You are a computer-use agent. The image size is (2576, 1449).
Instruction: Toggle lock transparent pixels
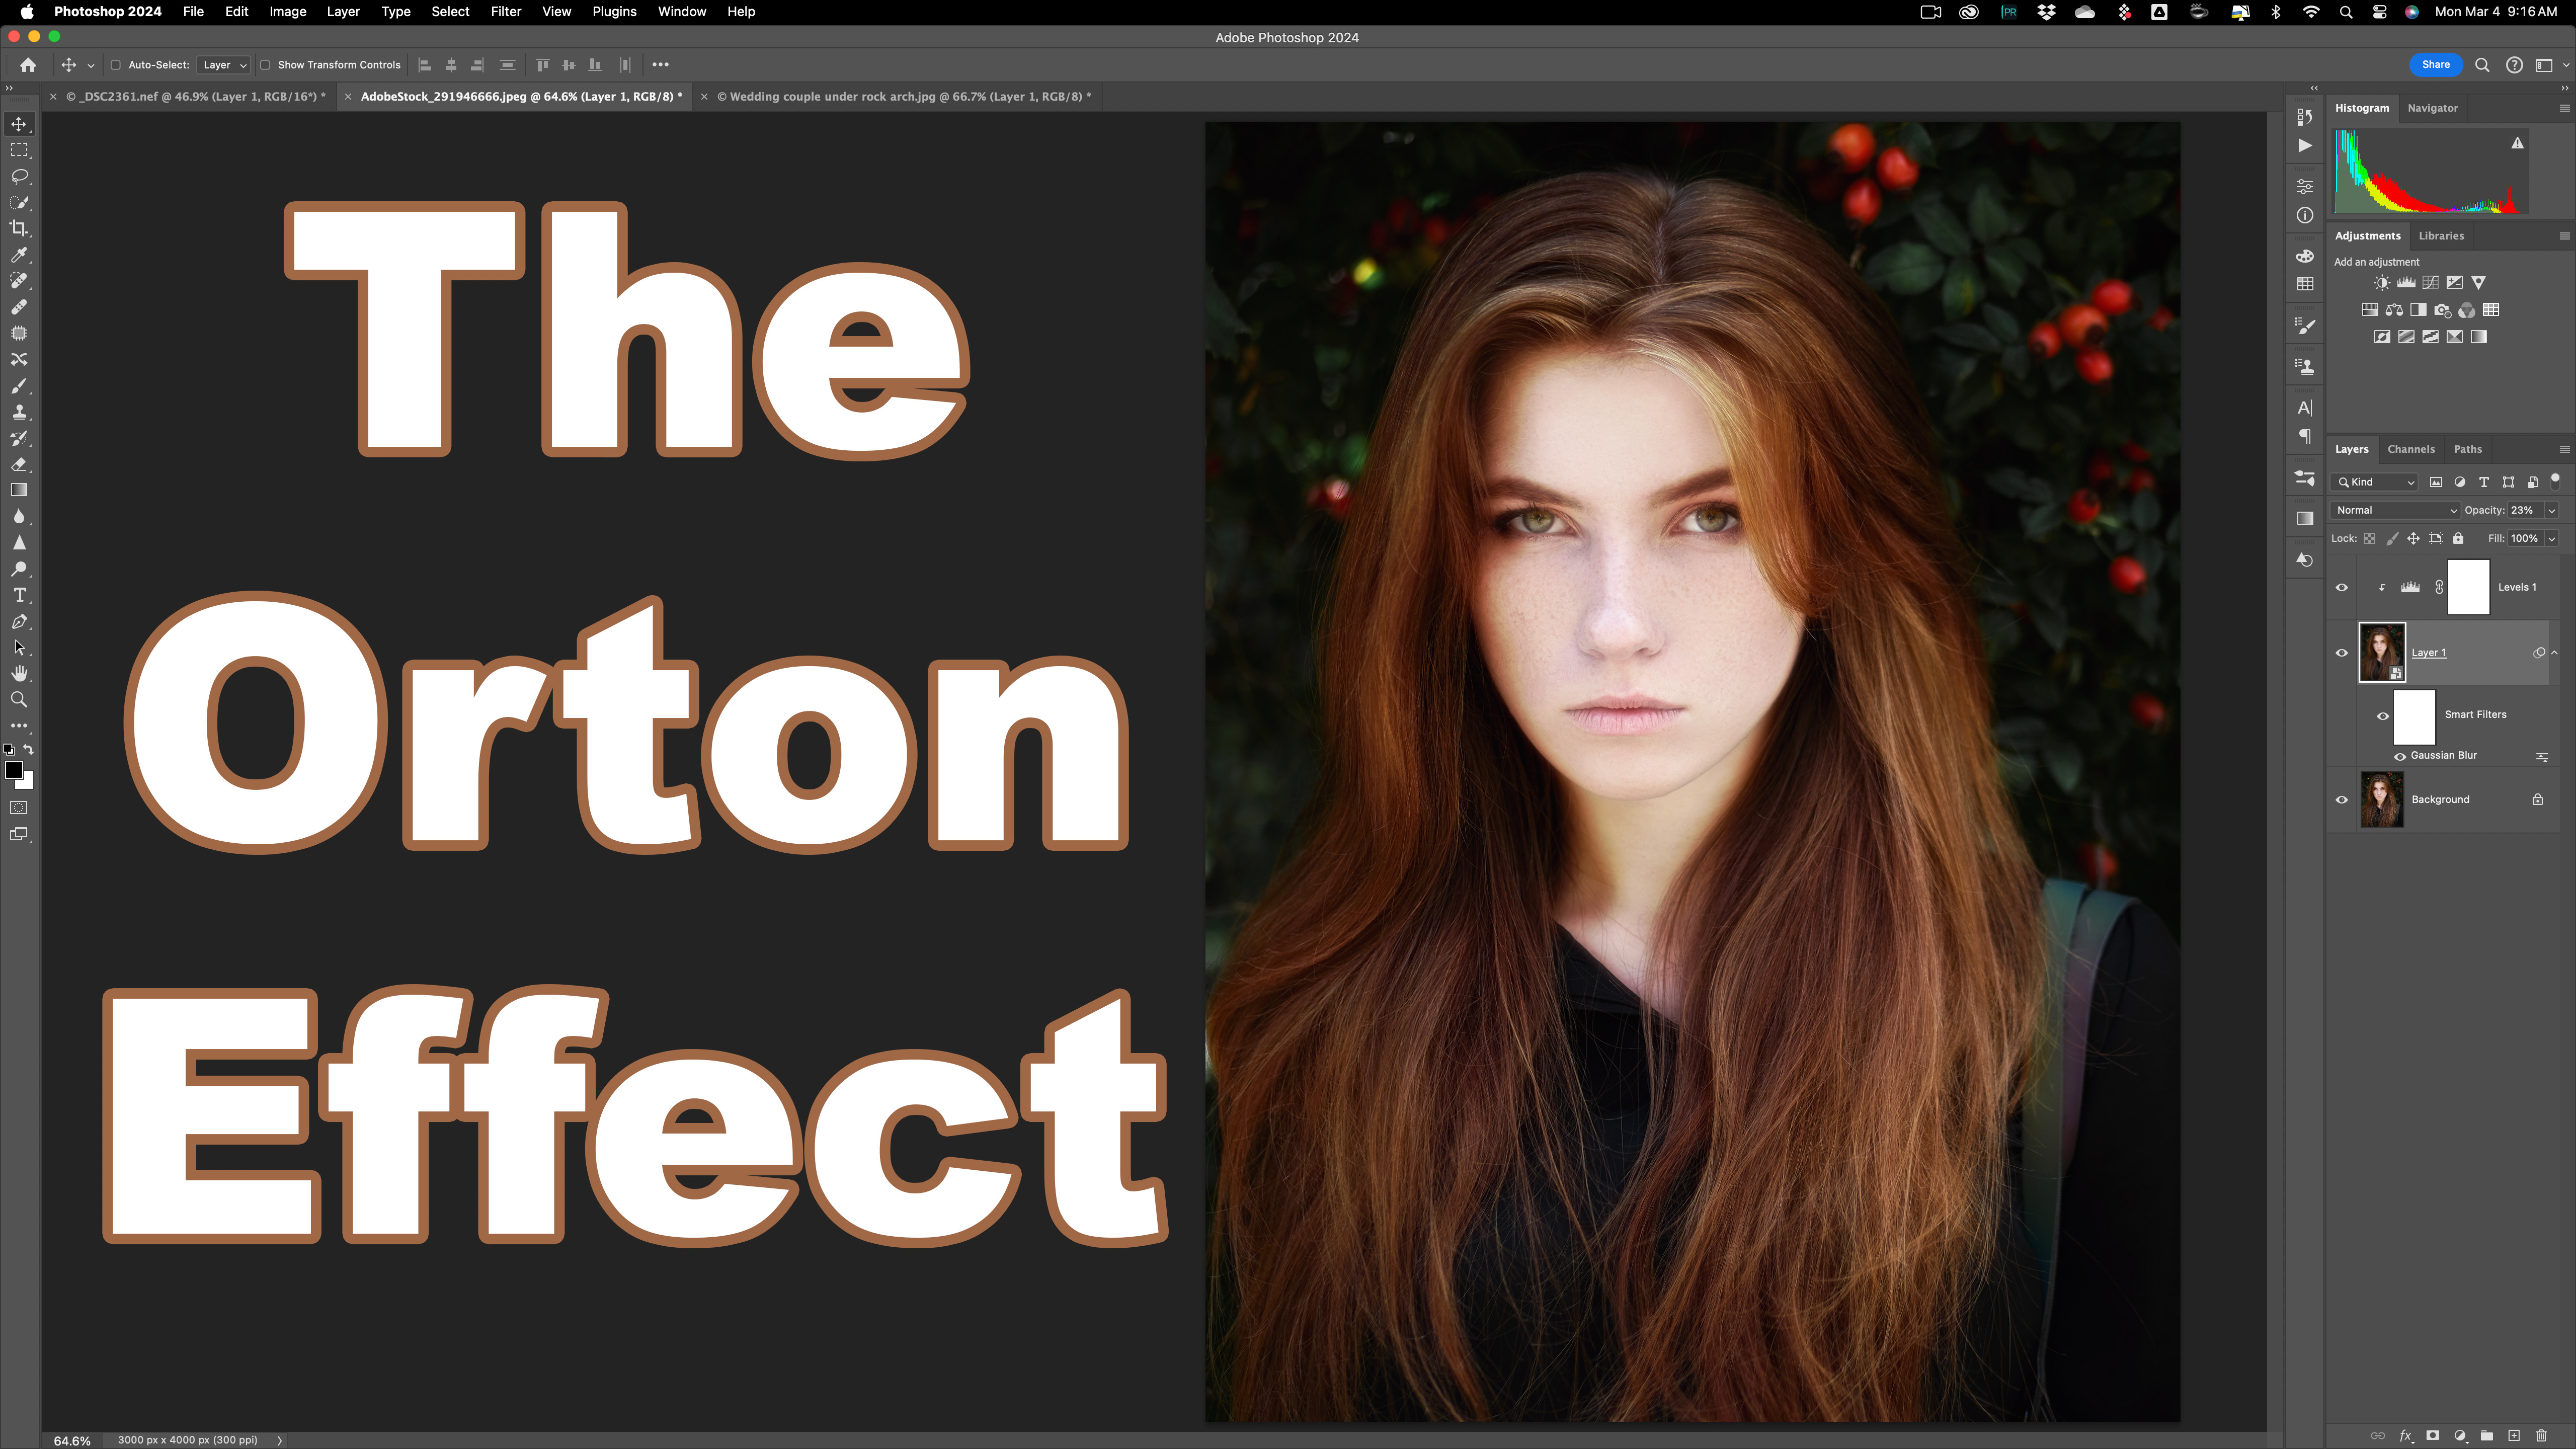coord(2370,539)
